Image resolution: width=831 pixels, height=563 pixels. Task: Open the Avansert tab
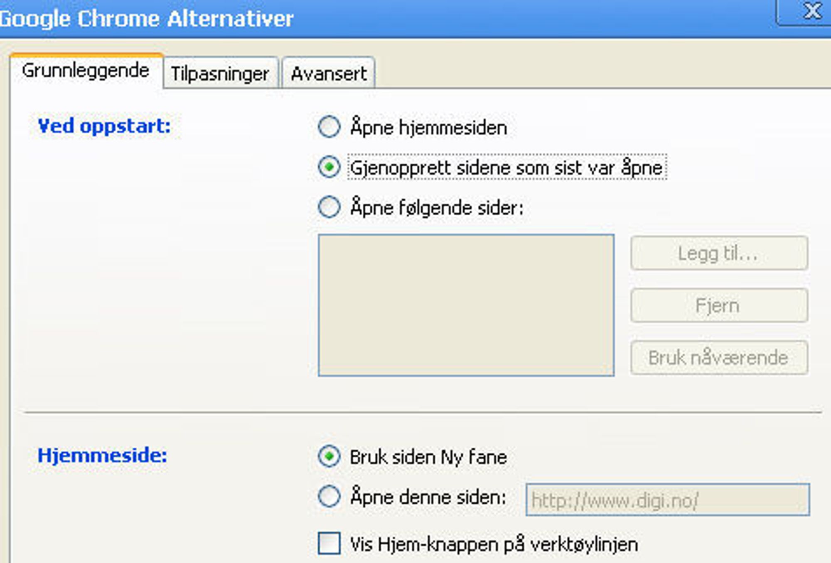pos(329,73)
